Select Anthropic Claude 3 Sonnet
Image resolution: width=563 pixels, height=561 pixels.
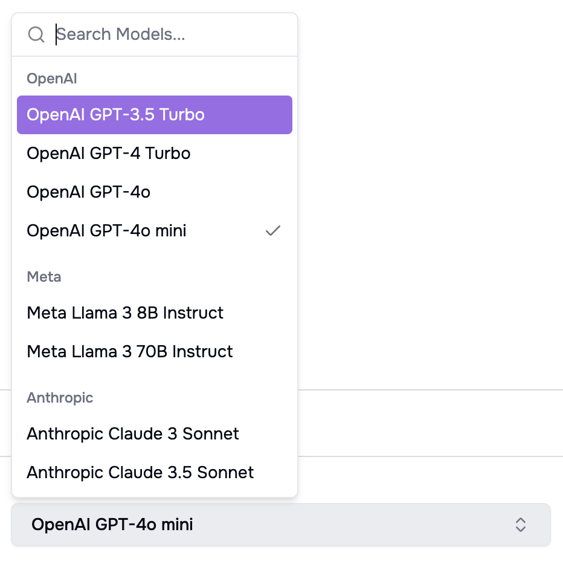[133, 434]
